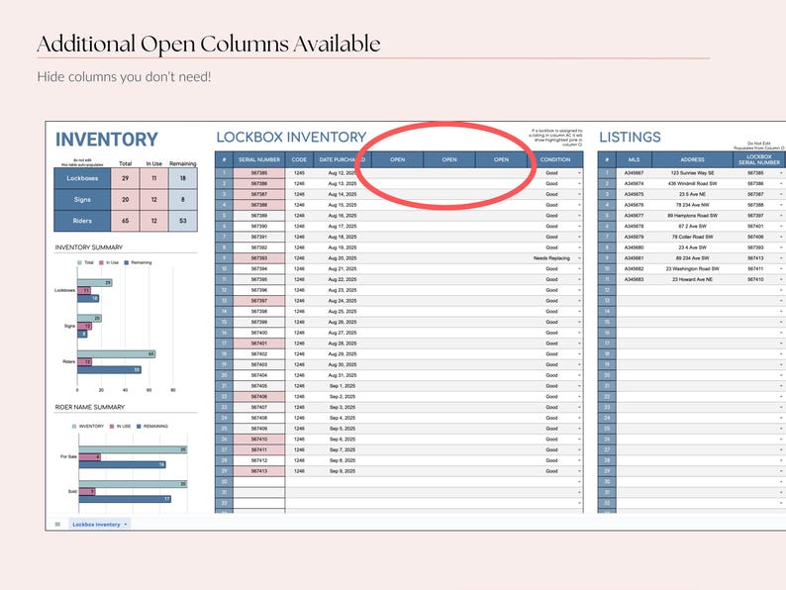Select serial number cell 567401
The height and width of the screenshot is (590, 786).
259,344
